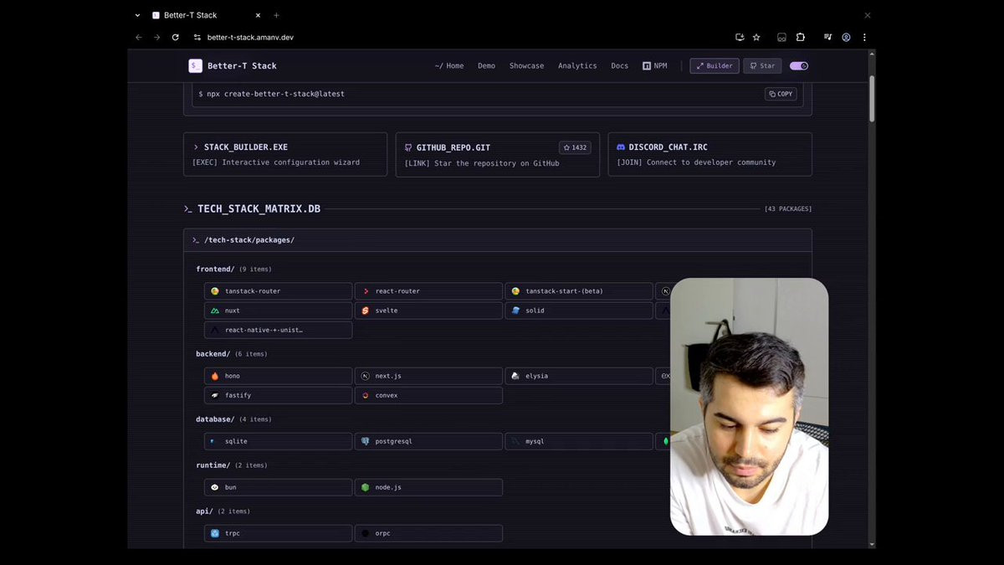Open the Analytics nav item
Image resolution: width=1004 pixels, height=565 pixels.
point(577,65)
